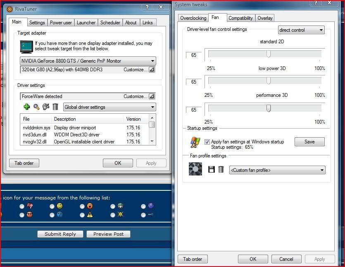Click the sun-like yellow message icon
The height and width of the screenshot is (267, 345).
click(x=120, y=215)
